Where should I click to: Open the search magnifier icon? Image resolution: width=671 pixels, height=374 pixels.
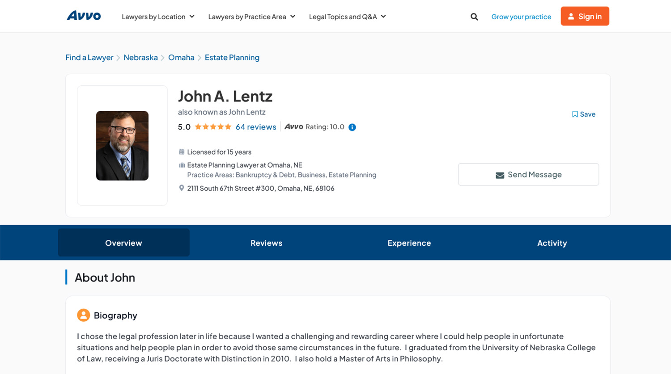474,17
